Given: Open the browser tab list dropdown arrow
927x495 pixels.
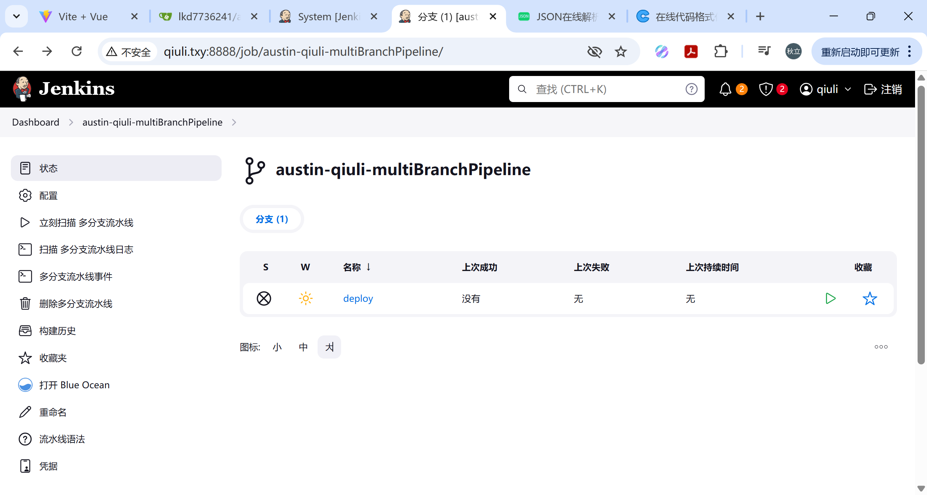Looking at the screenshot, I should [16, 16].
